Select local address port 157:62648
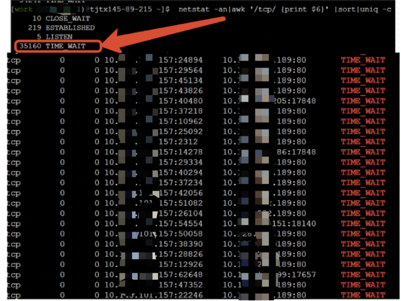This screenshot has height=301, width=401. tap(180, 275)
